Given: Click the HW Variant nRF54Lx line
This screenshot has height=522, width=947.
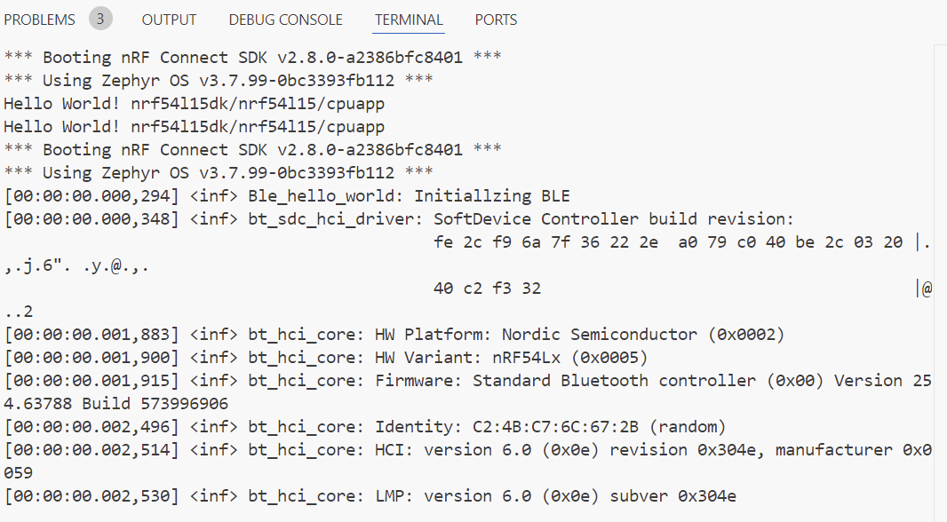Looking at the screenshot, I should tap(325, 357).
